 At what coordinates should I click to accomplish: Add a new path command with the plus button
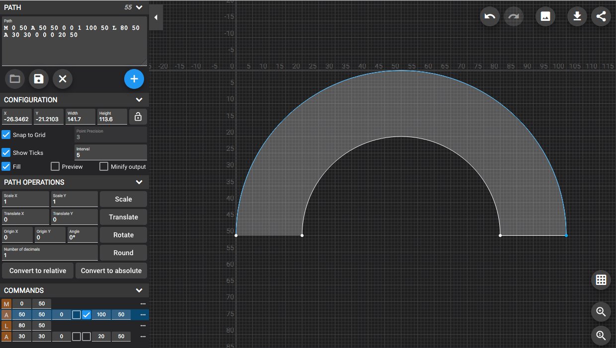(x=134, y=79)
